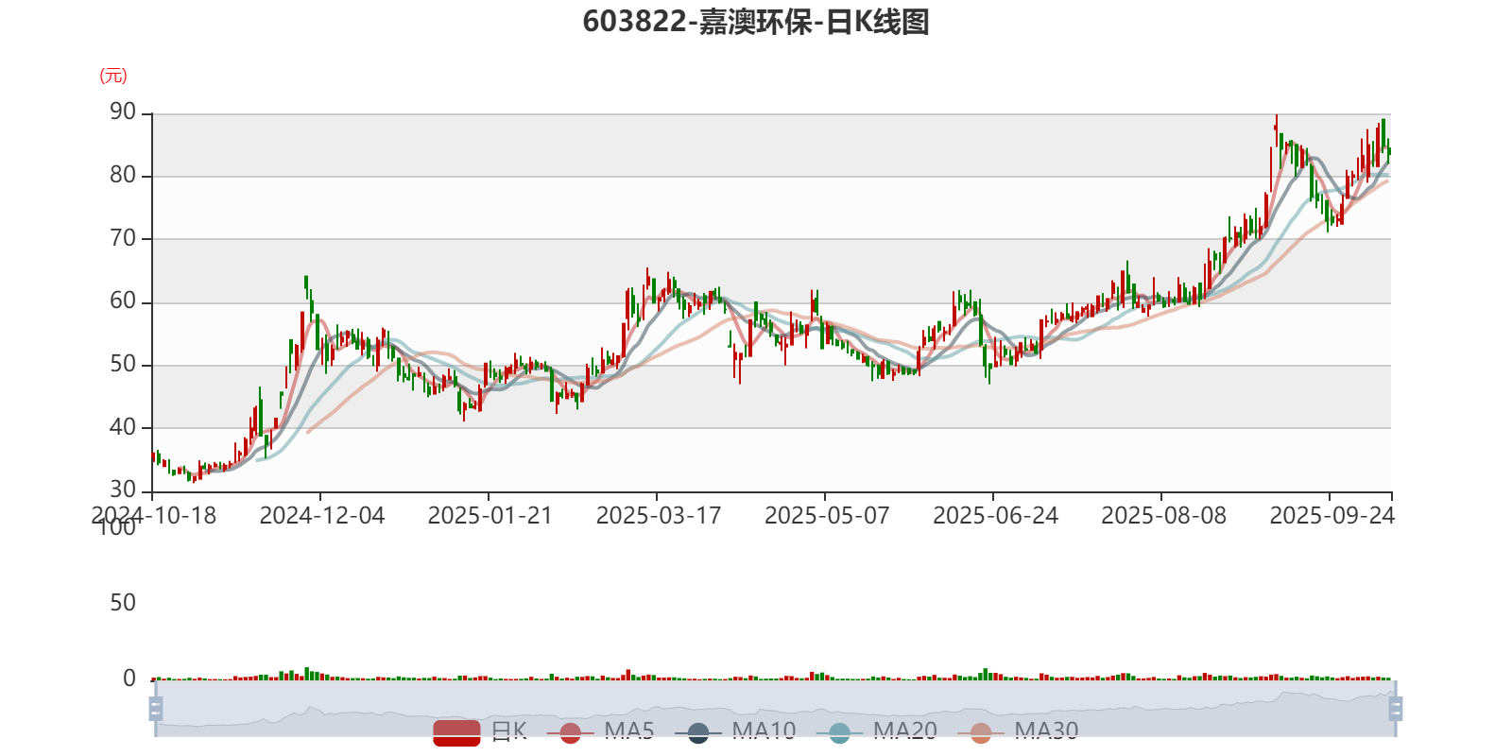
Task: Select the 70 price axis label
Action: (x=123, y=238)
